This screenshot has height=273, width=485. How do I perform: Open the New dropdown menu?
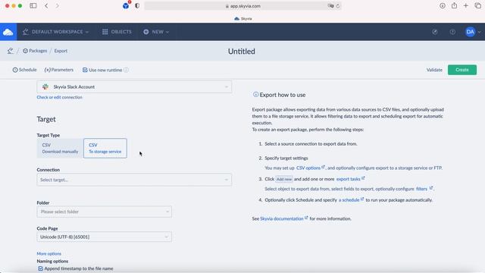[156, 32]
